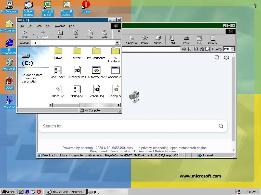Select the Opera desktop icon
Screen dimensions: 261x195
tap(86, 7)
